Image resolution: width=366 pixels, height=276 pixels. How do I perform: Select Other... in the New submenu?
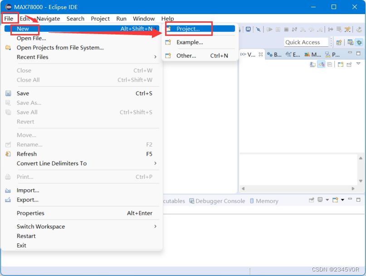(200, 56)
